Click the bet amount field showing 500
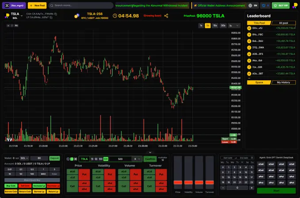This screenshot has height=198, width=300. 120,159
